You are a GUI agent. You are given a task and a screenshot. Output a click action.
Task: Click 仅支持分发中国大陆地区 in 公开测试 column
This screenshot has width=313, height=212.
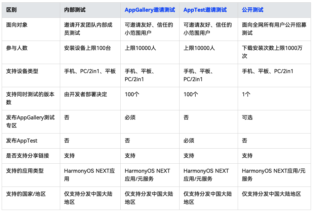pos(271,194)
